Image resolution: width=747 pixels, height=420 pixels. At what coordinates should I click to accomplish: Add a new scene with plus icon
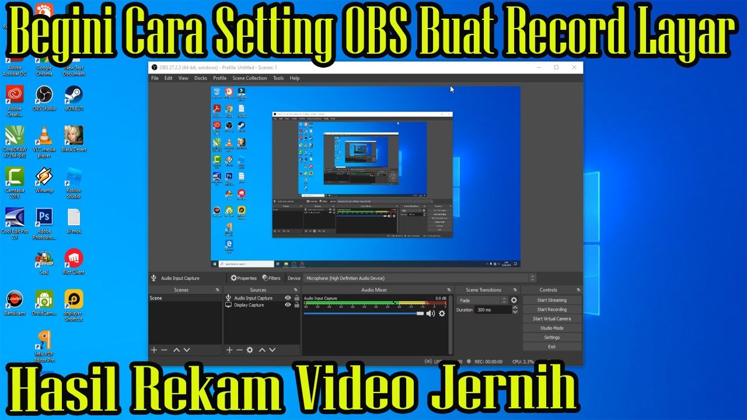[154, 350]
